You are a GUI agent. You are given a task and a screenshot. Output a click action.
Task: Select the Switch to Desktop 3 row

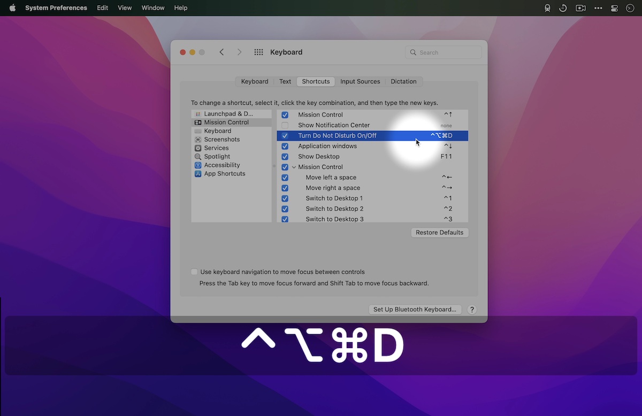(x=372, y=219)
